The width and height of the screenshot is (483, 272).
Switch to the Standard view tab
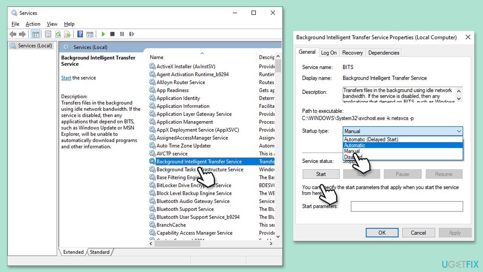[x=100, y=252]
